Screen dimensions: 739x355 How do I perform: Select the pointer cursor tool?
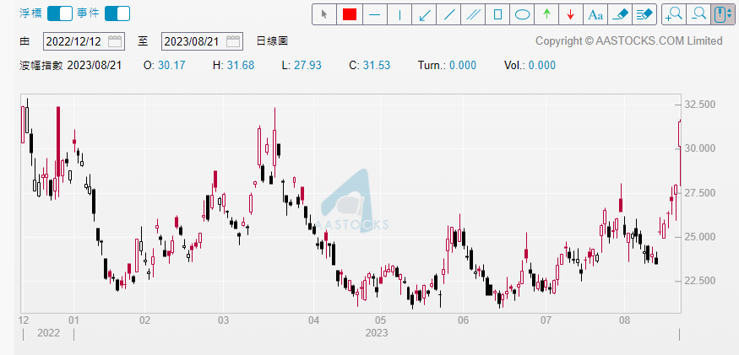pyautogui.click(x=324, y=14)
